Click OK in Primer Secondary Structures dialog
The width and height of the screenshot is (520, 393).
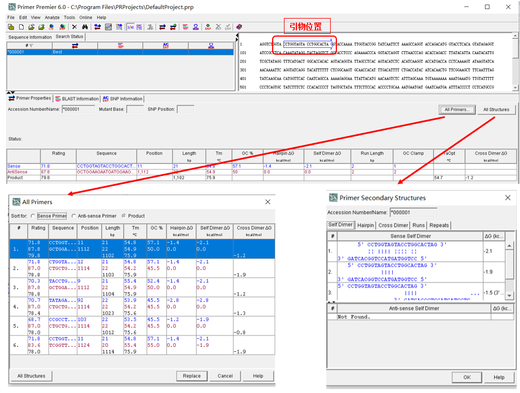[x=467, y=377]
